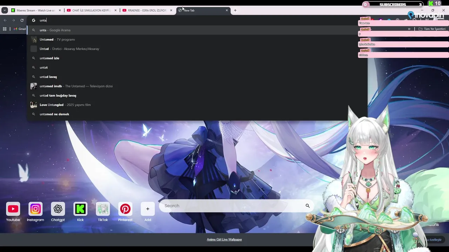Open a new tab with plus button
Screen dimensions: 449x252
pos(235,10)
